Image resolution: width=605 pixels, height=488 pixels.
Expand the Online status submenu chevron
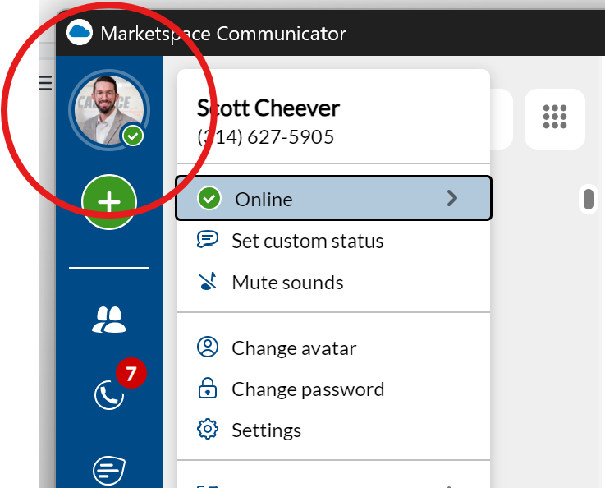[451, 198]
